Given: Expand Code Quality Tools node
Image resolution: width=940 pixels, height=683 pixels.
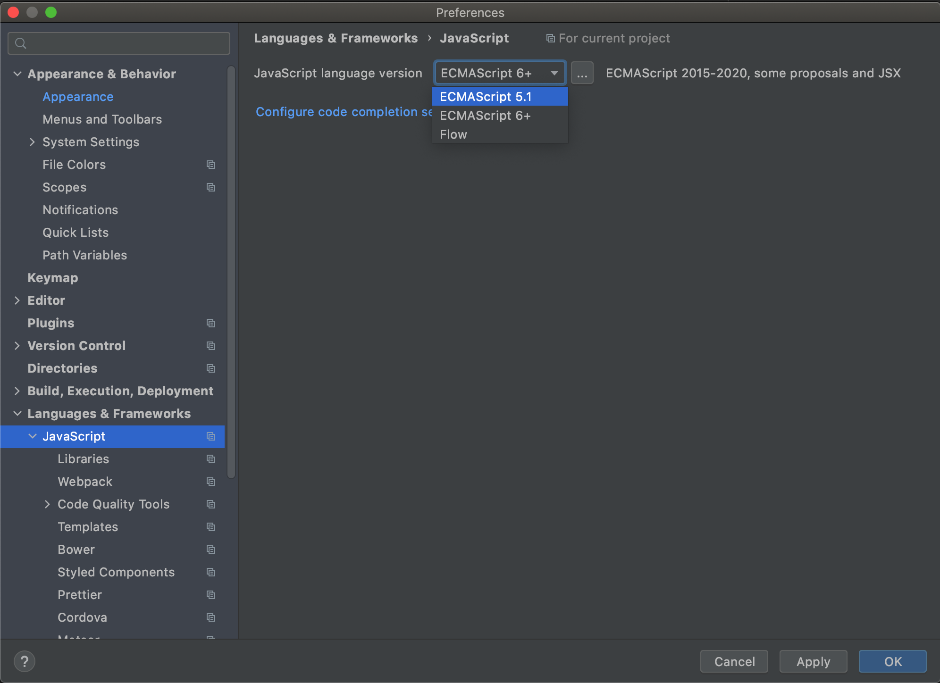Looking at the screenshot, I should tap(47, 504).
